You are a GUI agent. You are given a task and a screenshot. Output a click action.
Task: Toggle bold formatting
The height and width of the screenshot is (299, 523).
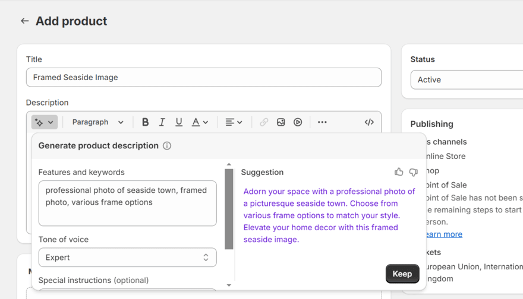(145, 122)
